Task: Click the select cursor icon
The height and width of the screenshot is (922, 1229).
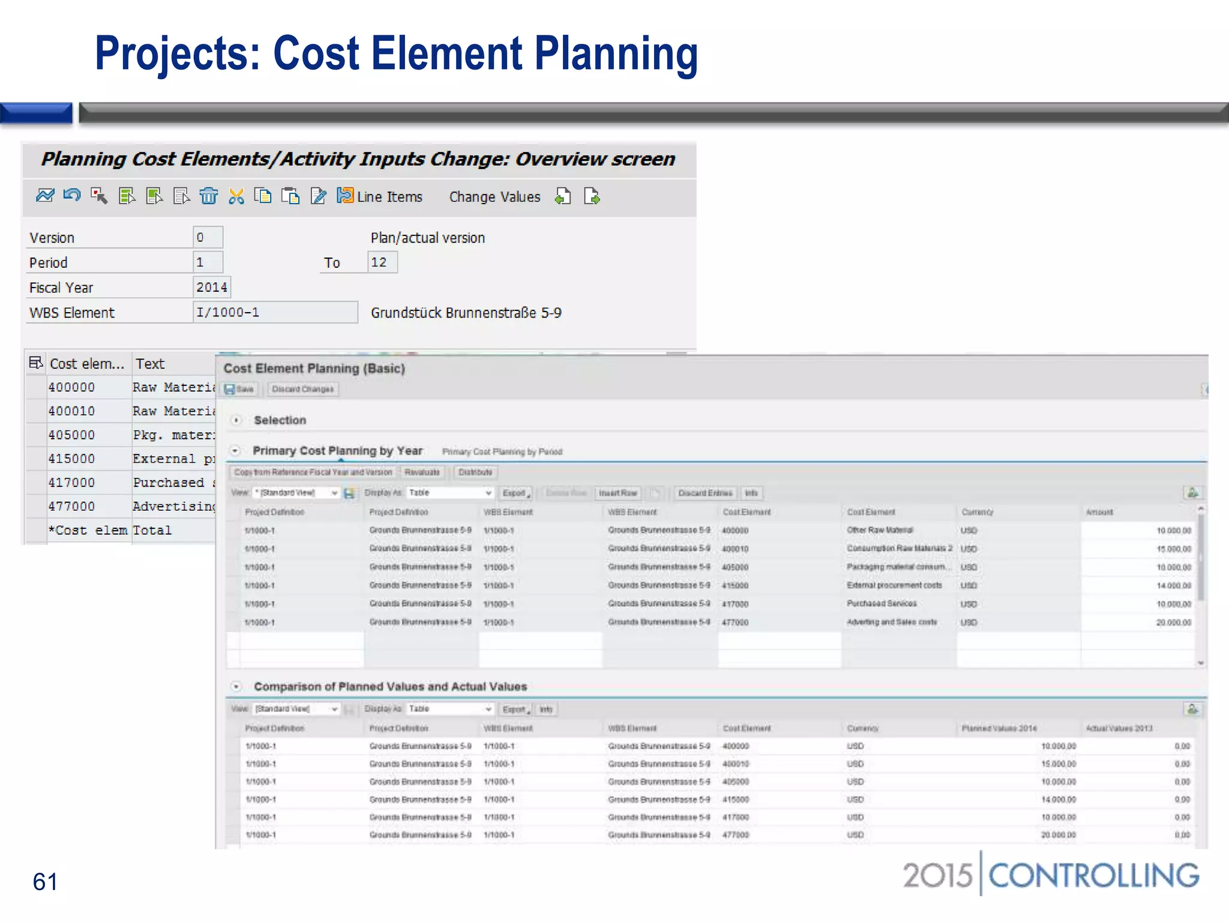Action: [x=99, y=196]
